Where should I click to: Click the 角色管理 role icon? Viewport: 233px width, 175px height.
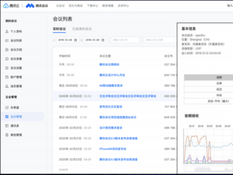[x=7, y=135]
